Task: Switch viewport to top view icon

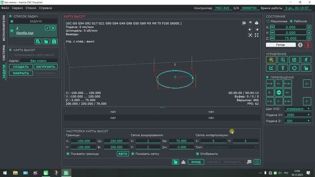Action: (x=251, y=23)
